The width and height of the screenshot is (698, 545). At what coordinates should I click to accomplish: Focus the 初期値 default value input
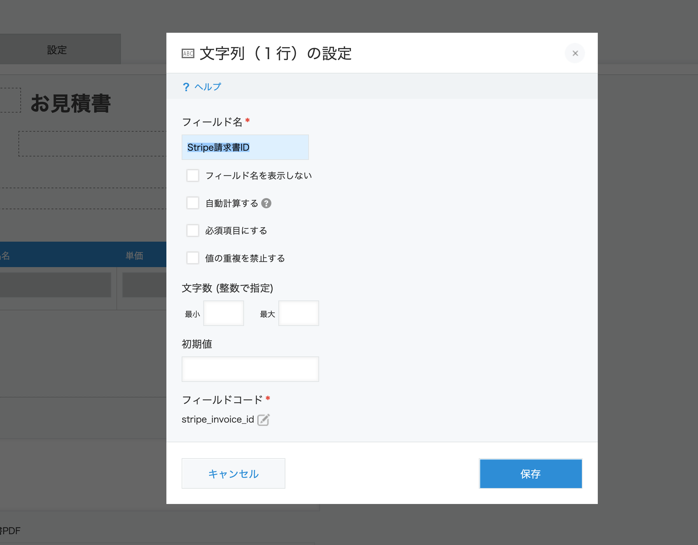(x=250, y=369)
